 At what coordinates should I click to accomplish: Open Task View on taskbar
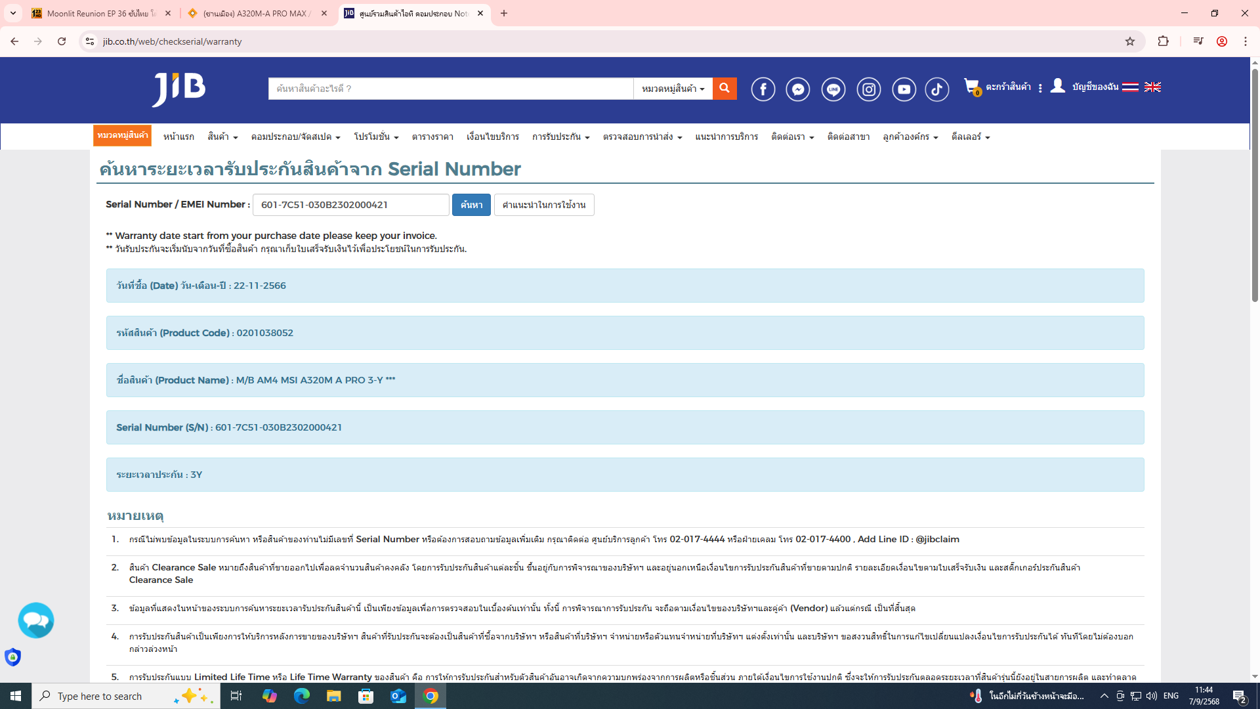236,696
